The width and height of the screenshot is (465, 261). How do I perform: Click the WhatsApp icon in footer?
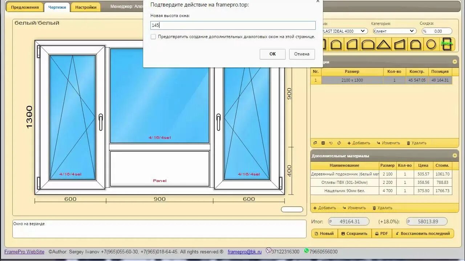point(307,250)
